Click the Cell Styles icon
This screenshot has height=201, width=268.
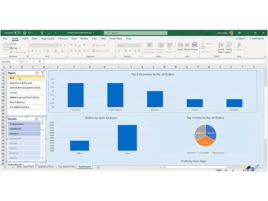pos(170,45)
